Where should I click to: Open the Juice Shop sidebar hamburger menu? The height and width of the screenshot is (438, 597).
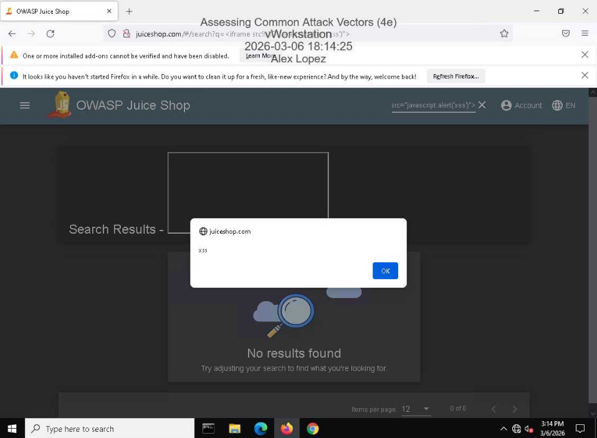(x=24, y=105)
